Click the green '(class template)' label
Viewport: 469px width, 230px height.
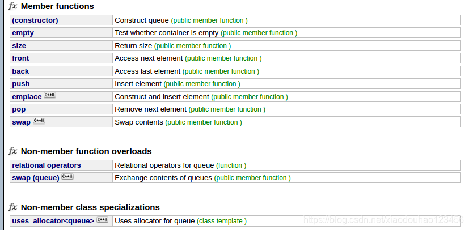tap(222, 221)
